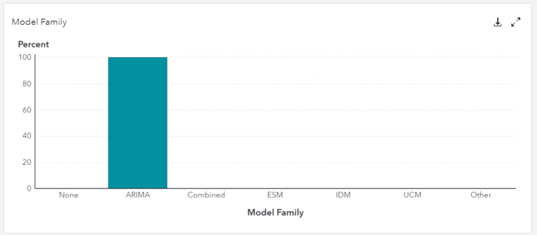
Task: Select the ARIMA x-axis category label
Action: click(137, 195)
